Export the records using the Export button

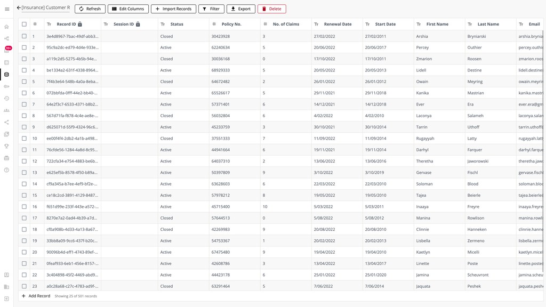(x=241, y=9)
